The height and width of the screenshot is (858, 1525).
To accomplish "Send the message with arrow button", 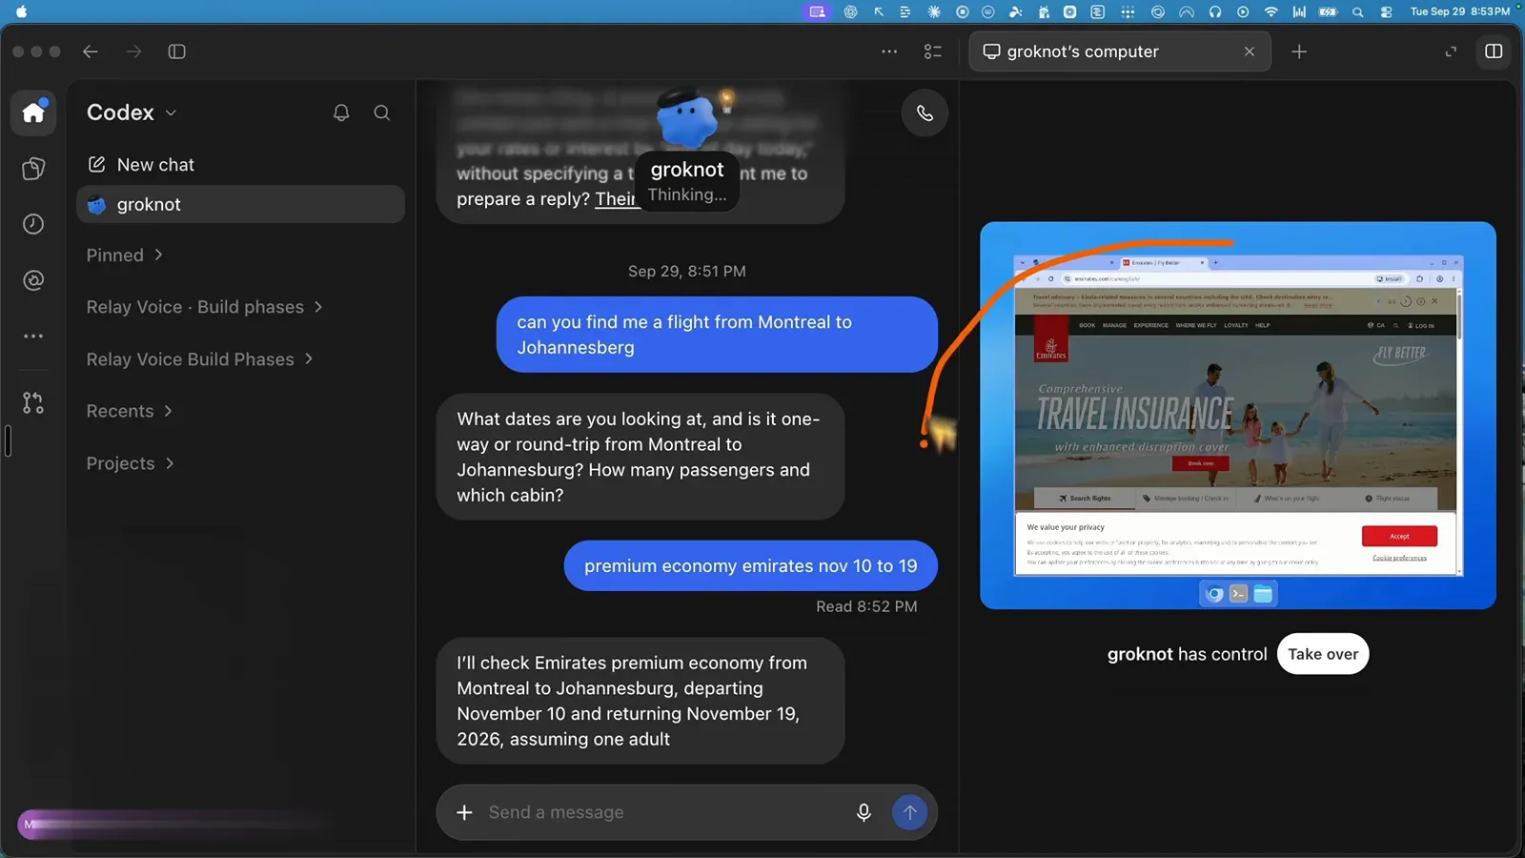I will point(909,812).
